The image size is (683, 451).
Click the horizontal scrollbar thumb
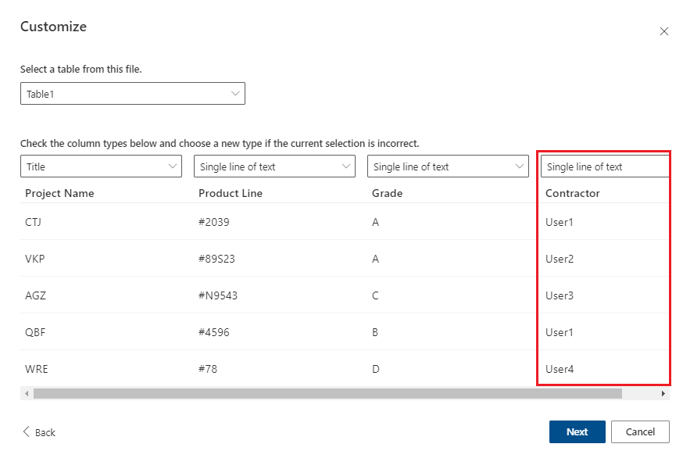pyautogui.click(x=327, y=394)
